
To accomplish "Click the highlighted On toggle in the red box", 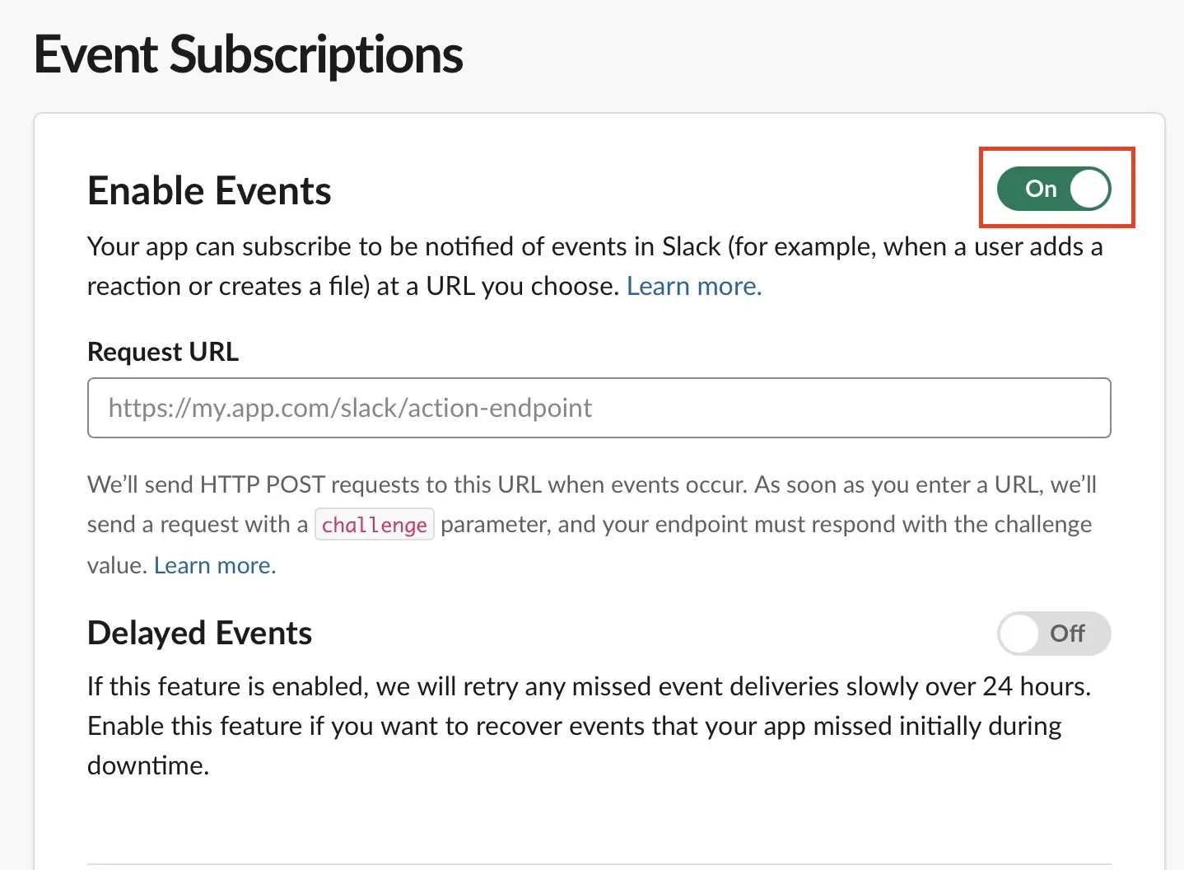I will [1052, 188].
